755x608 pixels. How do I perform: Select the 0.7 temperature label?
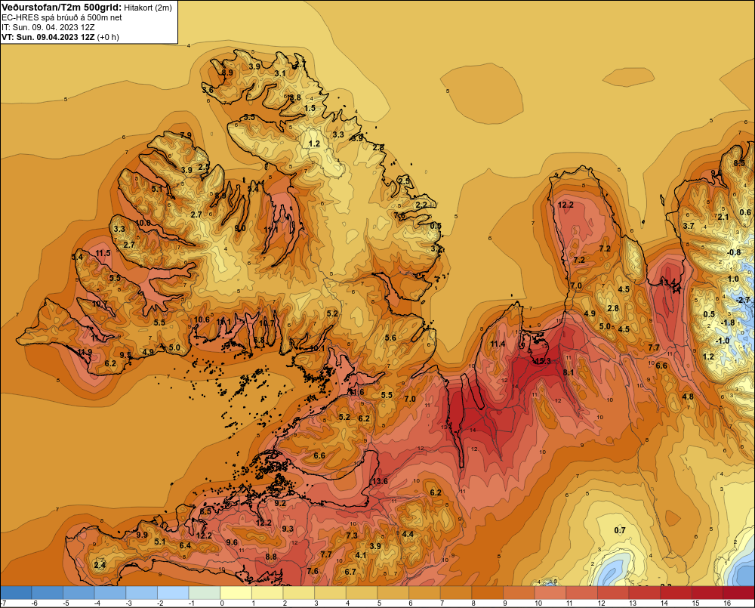click(620, 530)
